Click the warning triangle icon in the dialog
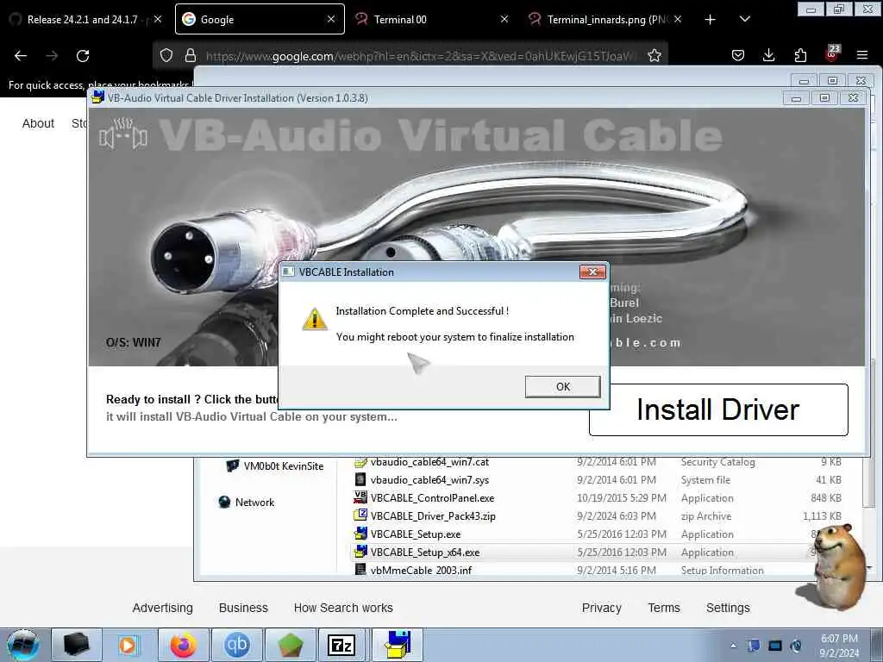 (x=314, y=319)
